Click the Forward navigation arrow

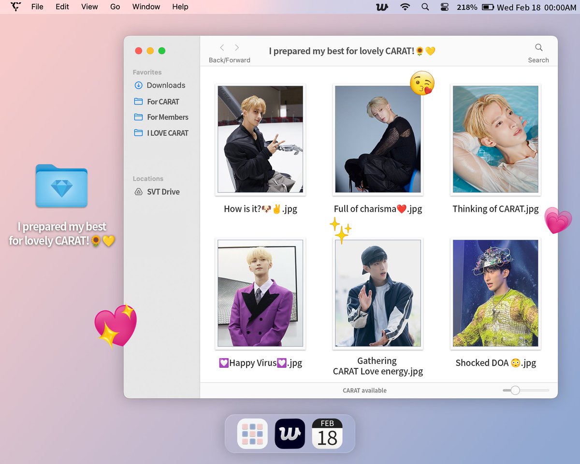click(237, 47)
